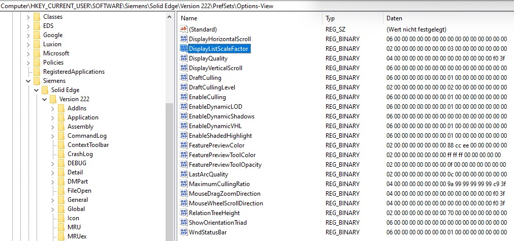Select the ContextToolbar key
Screen dimensions: 514x241
point(88,145)
